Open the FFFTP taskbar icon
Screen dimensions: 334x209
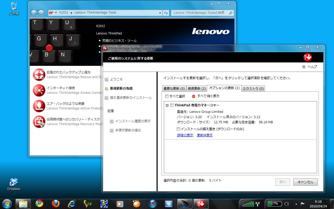pos(88,204)
